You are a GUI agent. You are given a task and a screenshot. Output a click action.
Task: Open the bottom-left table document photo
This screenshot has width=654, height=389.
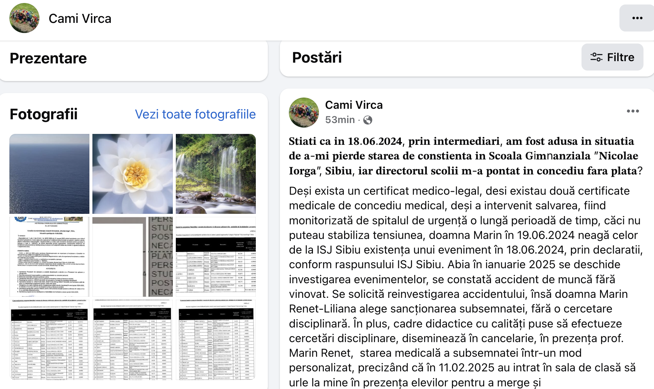point(50,339)
